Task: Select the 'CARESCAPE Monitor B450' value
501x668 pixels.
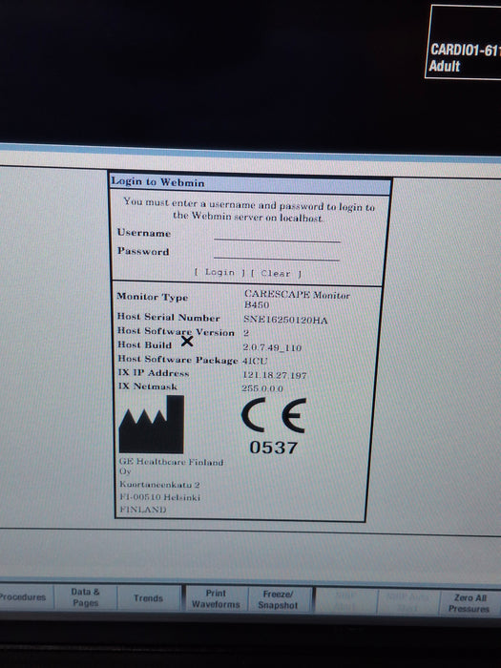Action: [297, 300]
